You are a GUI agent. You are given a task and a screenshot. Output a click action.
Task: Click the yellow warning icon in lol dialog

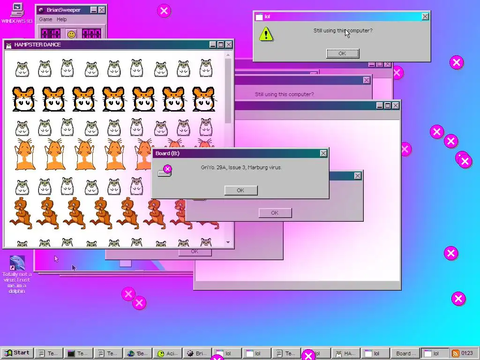click(266, 34)
